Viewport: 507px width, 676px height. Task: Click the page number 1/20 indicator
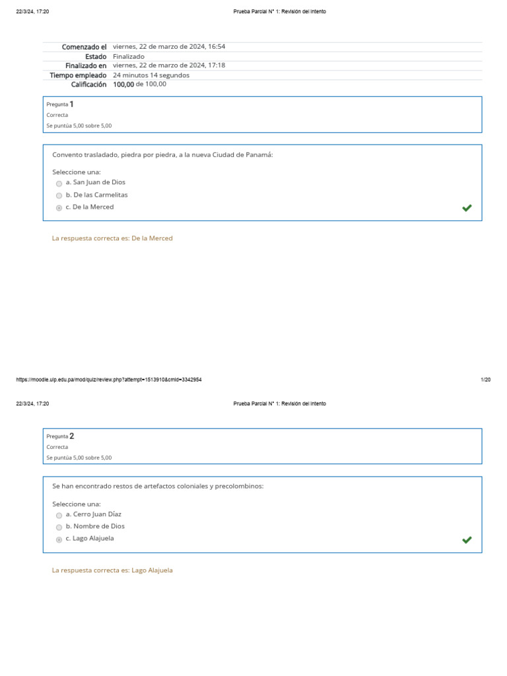tap(485, 380)
